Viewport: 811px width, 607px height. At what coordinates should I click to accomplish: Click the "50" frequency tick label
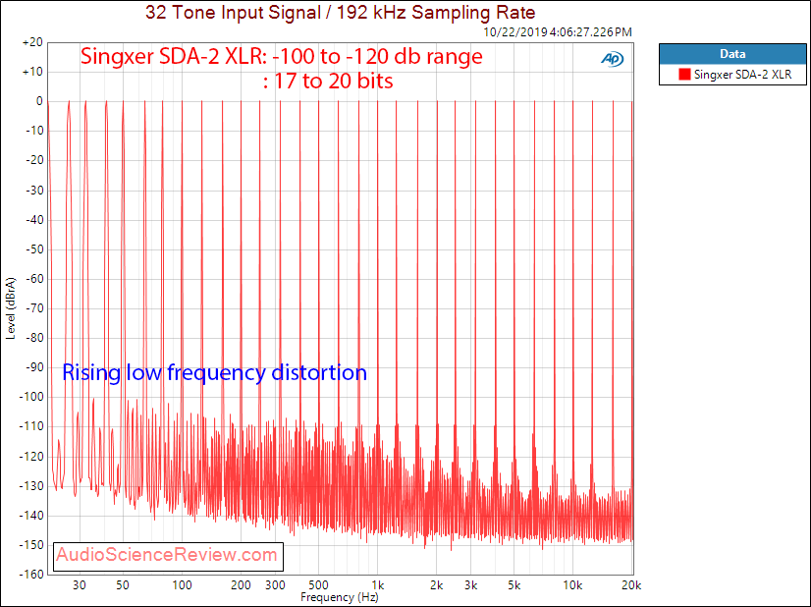click(x=123, y=585)
